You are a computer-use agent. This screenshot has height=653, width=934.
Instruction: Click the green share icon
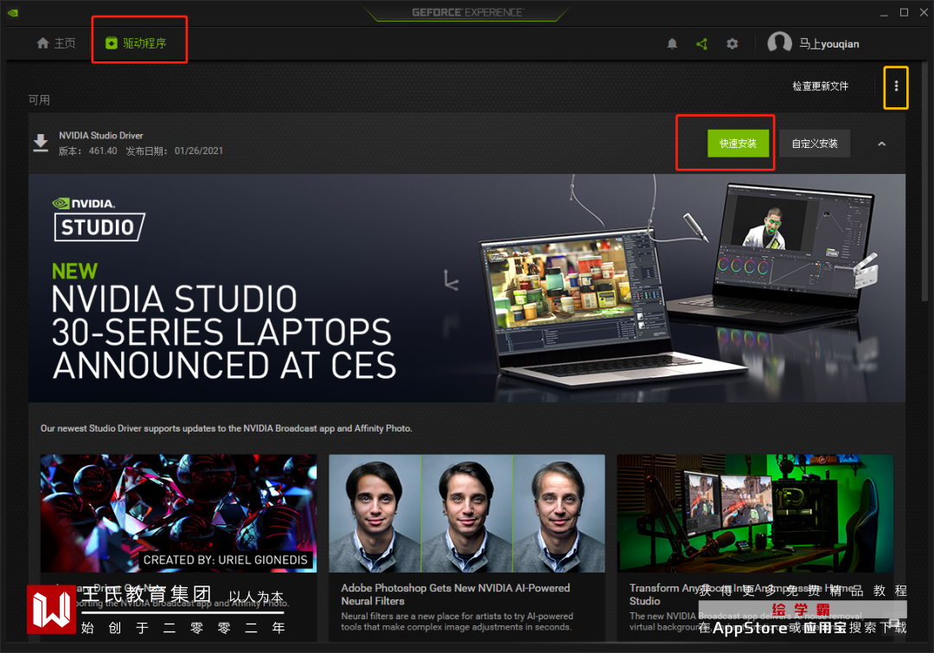[701, 43]
